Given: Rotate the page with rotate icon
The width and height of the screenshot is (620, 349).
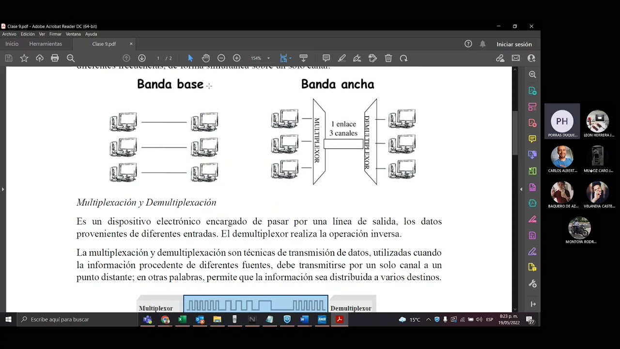Looking at the screenshot, I should (403, 58).
